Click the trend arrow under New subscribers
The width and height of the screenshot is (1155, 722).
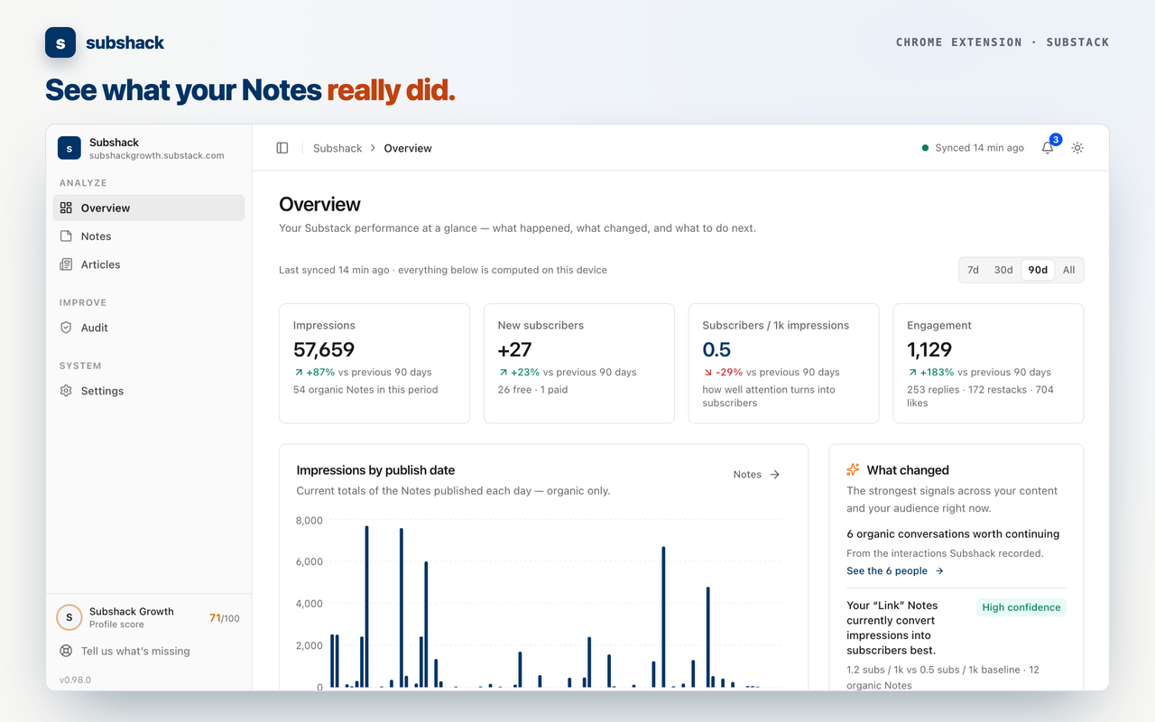(x=503, y=372)
